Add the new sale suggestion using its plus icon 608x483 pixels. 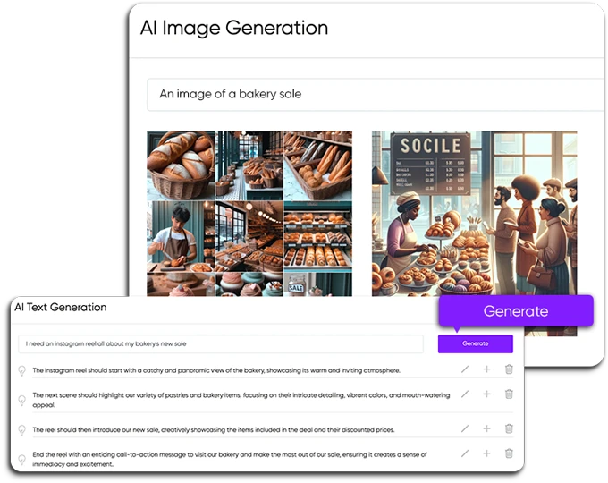click(486, 428)
